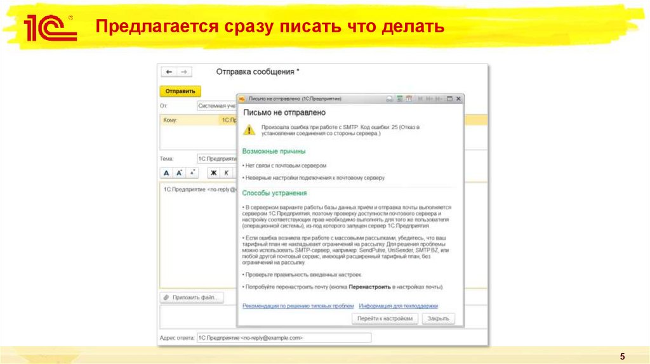Click the M+ button in dialog title bar
The height and width of the screenshot is (364, 650).
point(430,99)
